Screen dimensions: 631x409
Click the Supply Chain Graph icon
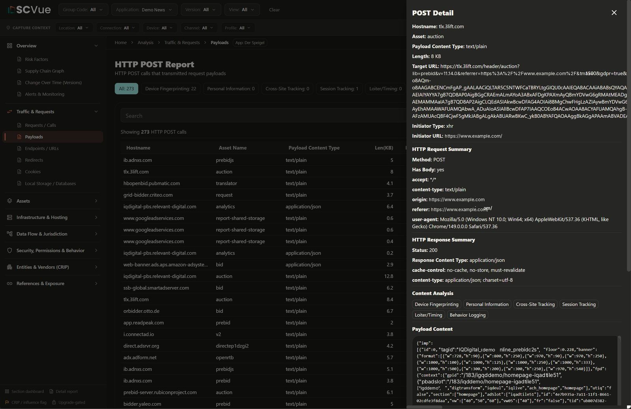click(19, 71)
